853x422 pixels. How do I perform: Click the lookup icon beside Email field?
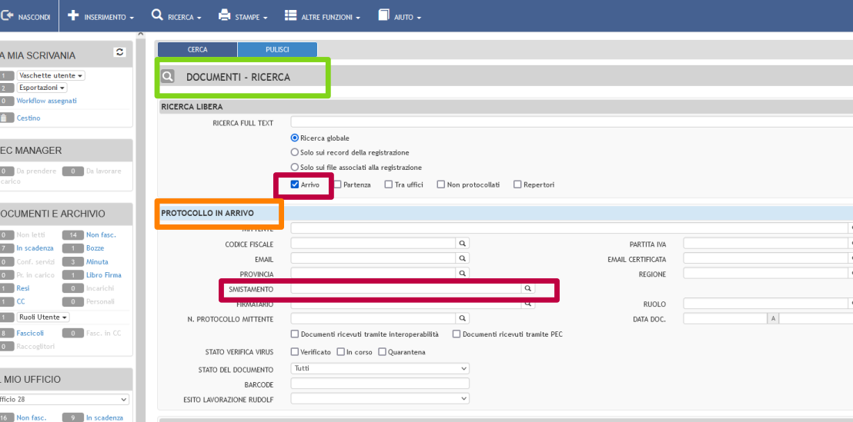[463, 259]
